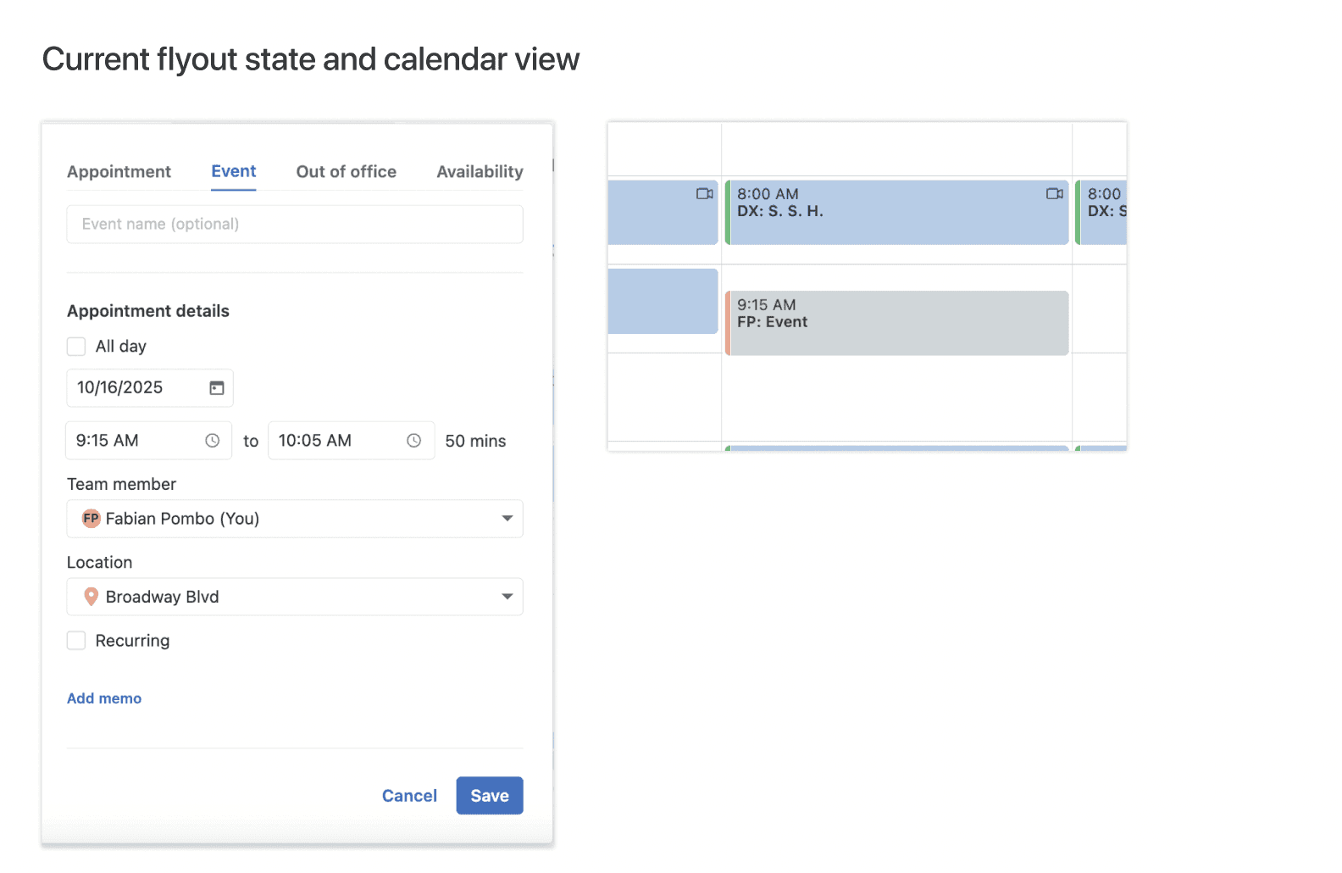Click the 9:15 AM start time field
Image resolution: width=1342 pixels, height=873 pixels.
[149, 441]
